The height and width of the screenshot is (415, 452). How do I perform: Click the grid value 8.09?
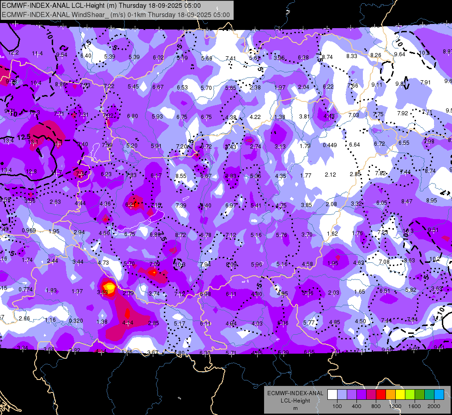(231, 264)
